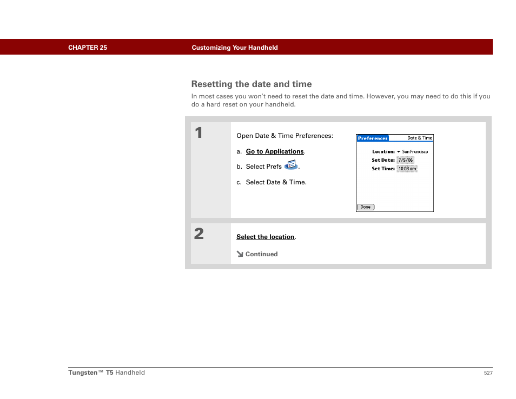
Task: Click the Customizing Your Handheld header title
Action: coord(235,48)
